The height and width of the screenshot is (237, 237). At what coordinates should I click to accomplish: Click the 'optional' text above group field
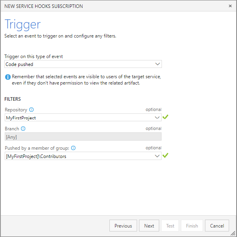point(154,148)
